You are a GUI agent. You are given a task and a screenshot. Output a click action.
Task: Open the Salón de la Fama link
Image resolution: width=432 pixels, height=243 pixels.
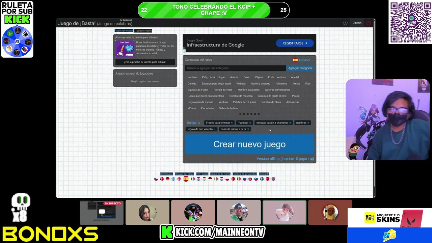220,174
